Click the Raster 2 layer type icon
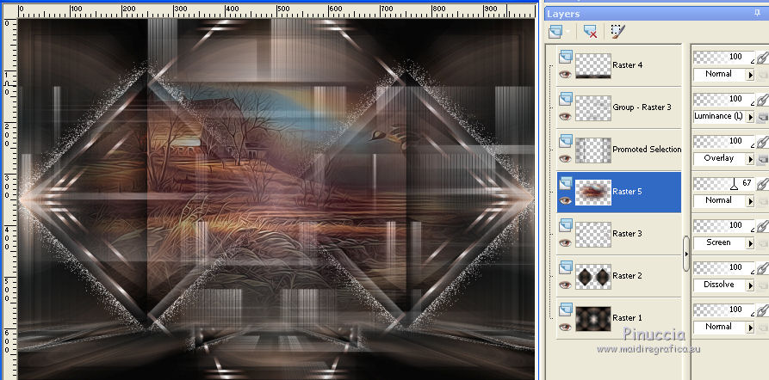Screen dimensions: 769x380 click(566, 267)
